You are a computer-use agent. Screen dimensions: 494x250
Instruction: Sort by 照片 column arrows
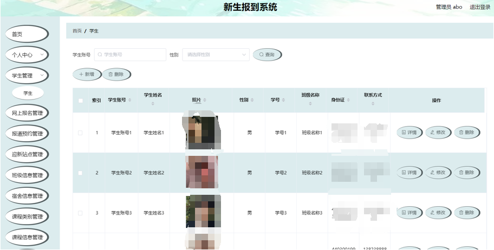click(x=205, y=100)
